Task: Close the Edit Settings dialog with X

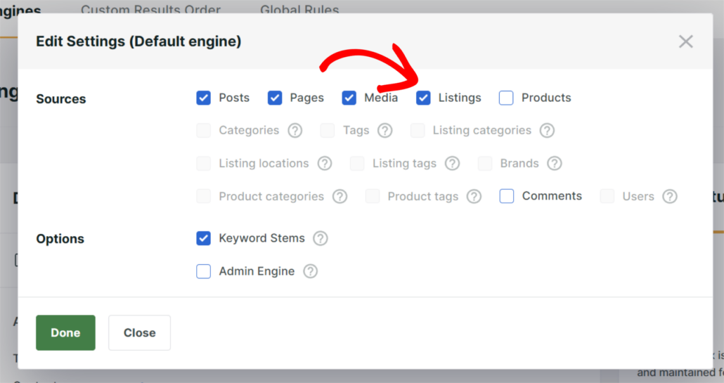Action: coord(685,41)
